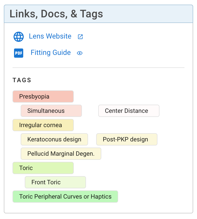Open the Fitting Guide link
The height and width of the screenshot is (219, 197).
click(51, 53)
